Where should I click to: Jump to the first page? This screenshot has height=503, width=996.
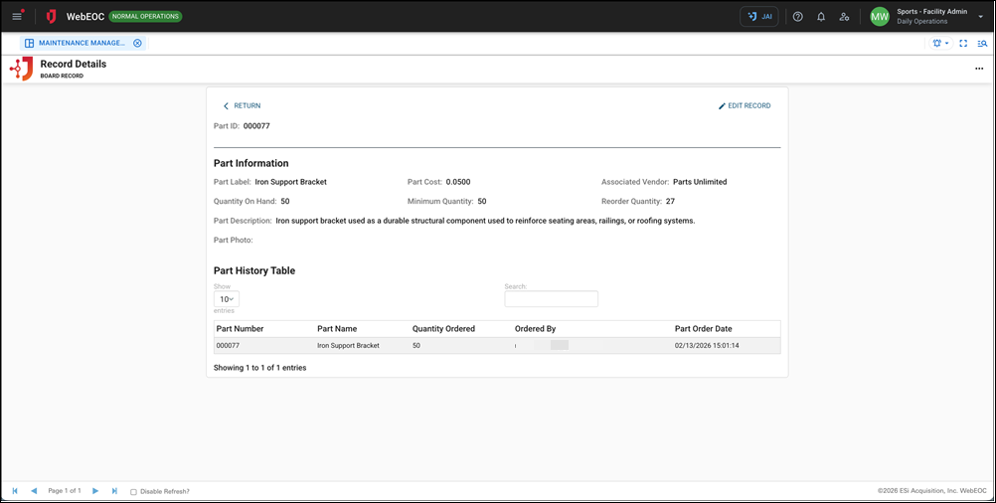point(15,491)
